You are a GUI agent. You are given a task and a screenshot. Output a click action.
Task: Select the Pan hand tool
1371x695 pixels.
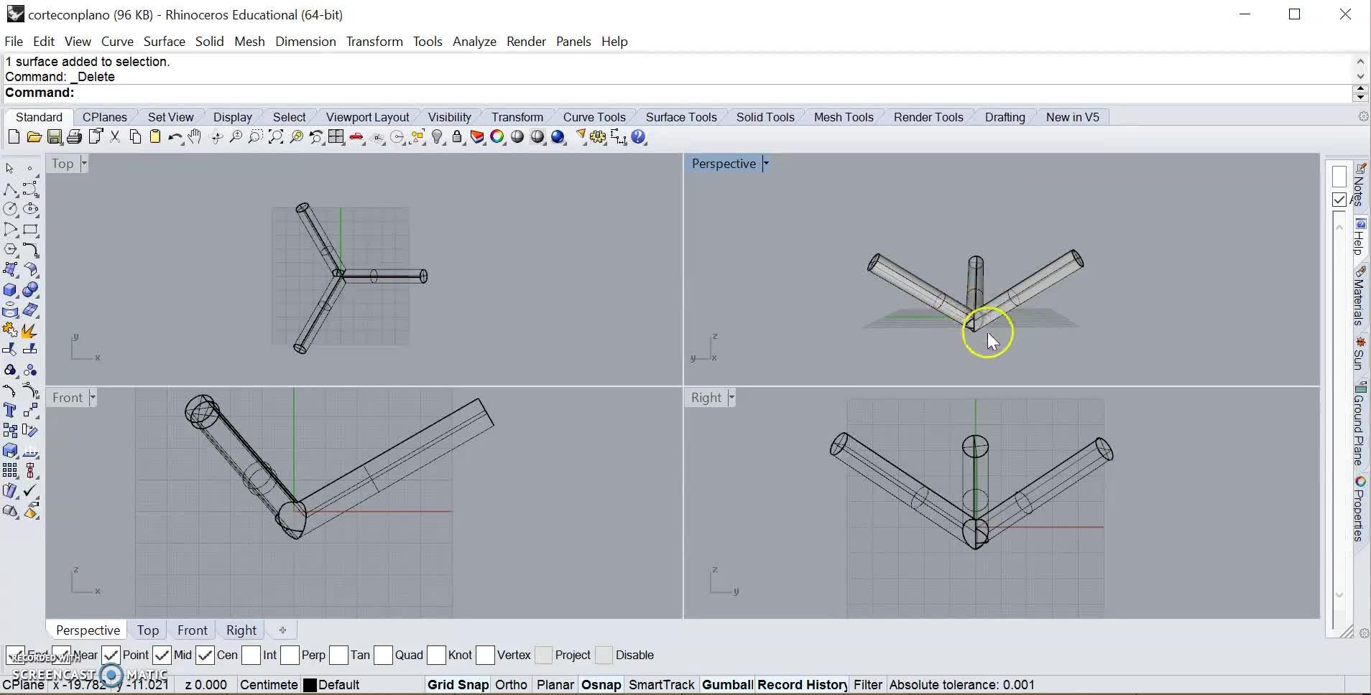(x=195, y=137)
